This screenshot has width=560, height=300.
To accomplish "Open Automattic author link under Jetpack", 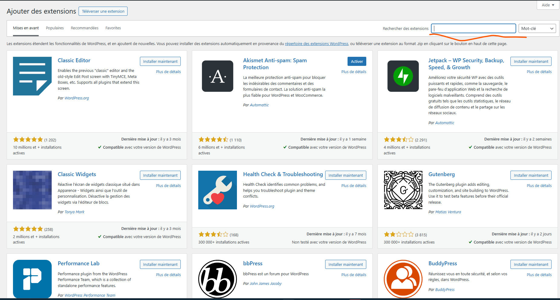I will pyautogui.click(x=445, y=123).
